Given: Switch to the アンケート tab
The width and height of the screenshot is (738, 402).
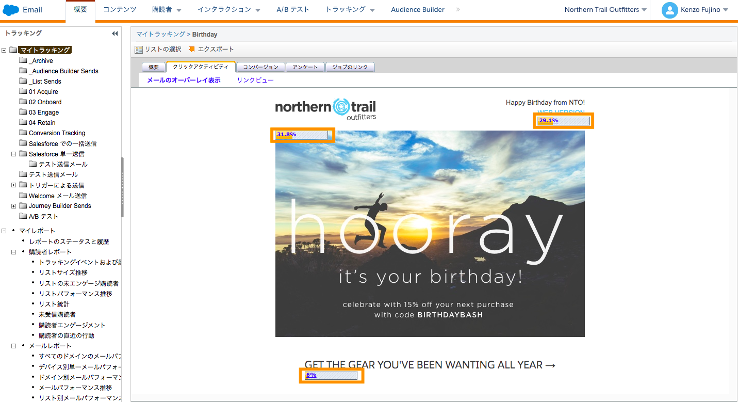Looking at the screenshot, I should (x=305, y=67).
